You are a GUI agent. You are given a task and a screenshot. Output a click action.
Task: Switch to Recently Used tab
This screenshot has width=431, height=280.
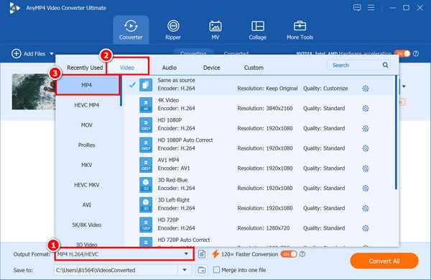(x=85, y=68)
